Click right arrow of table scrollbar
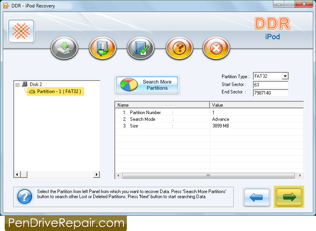Screen dimensions: 316x231 click(x=300, y=175)
